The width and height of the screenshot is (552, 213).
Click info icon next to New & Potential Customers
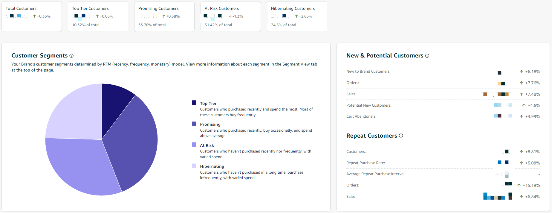pyautogui.click(x=427, y=56)
